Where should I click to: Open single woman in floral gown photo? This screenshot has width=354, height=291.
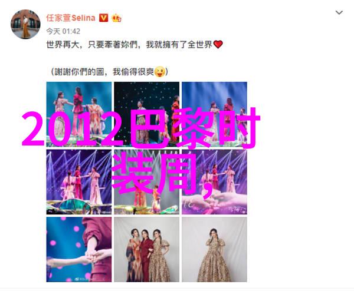(x=215, y=250)
